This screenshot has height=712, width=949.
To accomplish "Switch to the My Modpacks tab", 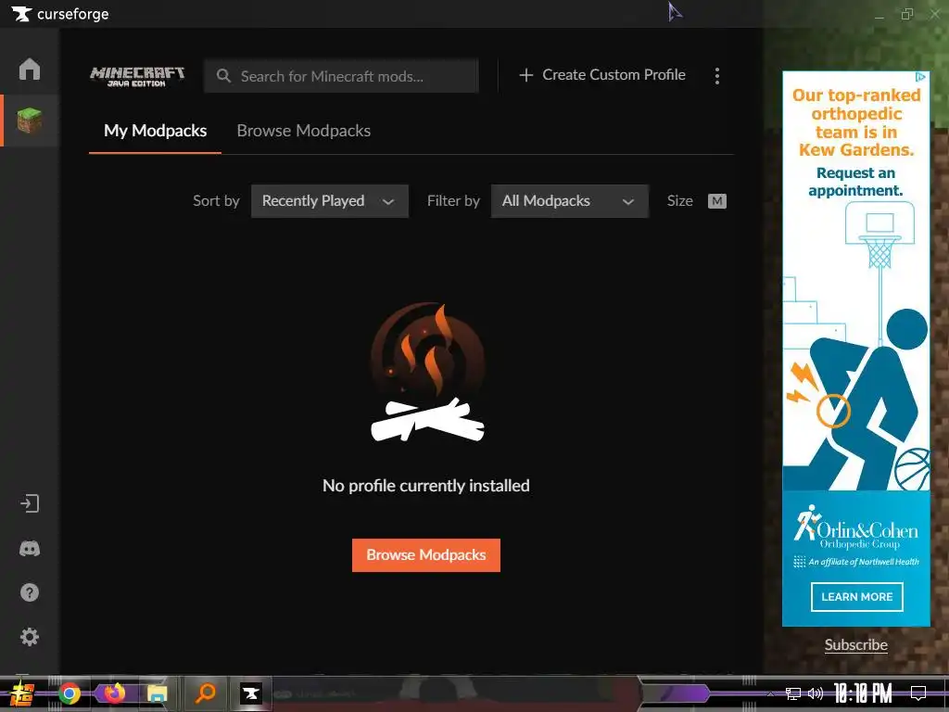I will [x=155, y=131].
